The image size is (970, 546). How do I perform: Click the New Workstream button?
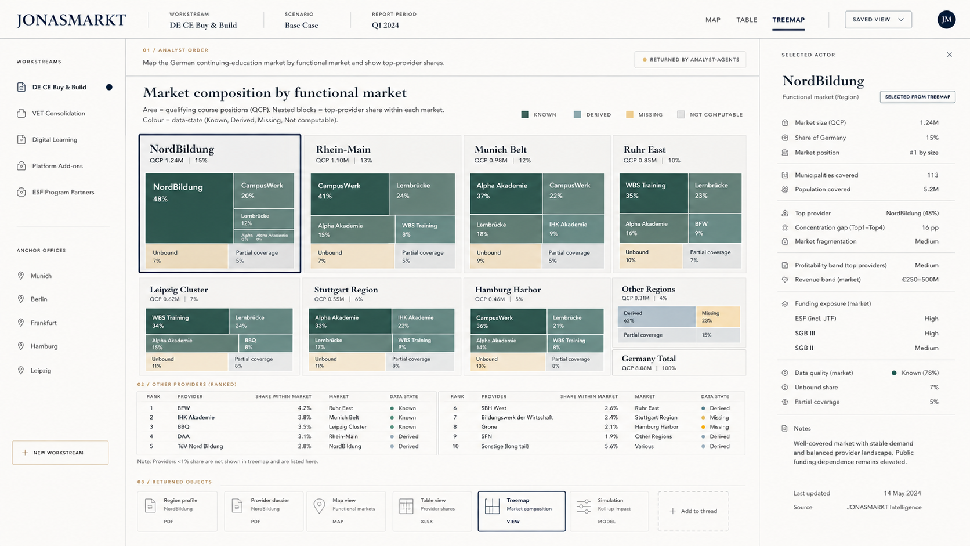pos(60,453)
